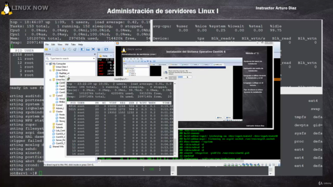The width and height of the screenshot is (333, 187).
Task: Open the VM menu in VMware
Action: coord(67,45)
